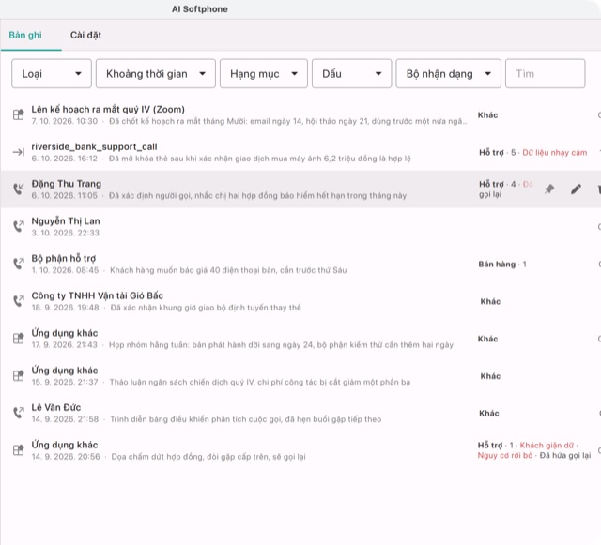601x545 pixels.
Task: Open the Cài đặt tab
Action: point(85,36)
